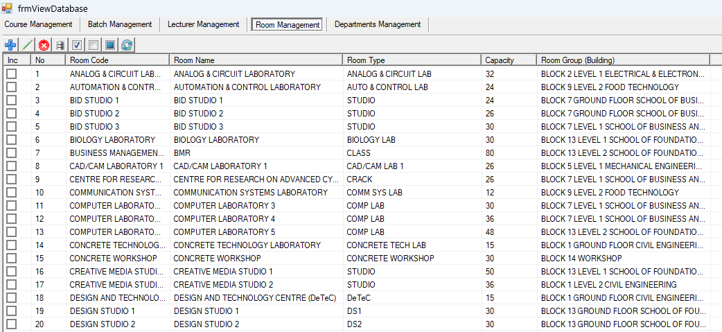Click BLOCK 14 WORKSHOP building cell
722x332 pixels.
coord(581,258)
